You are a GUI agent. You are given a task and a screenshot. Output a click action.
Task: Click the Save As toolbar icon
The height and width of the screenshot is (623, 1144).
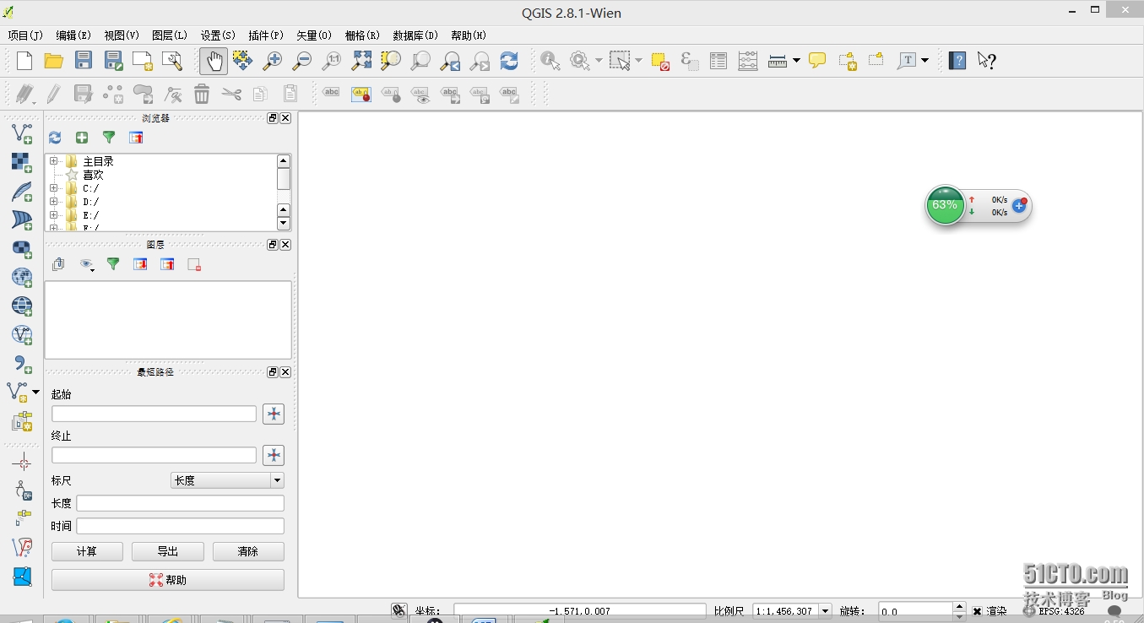pyautogui.click(x=113, y=61)
